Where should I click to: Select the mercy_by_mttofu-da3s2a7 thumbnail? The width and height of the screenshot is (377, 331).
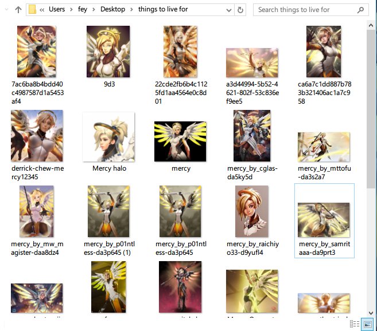324,147
